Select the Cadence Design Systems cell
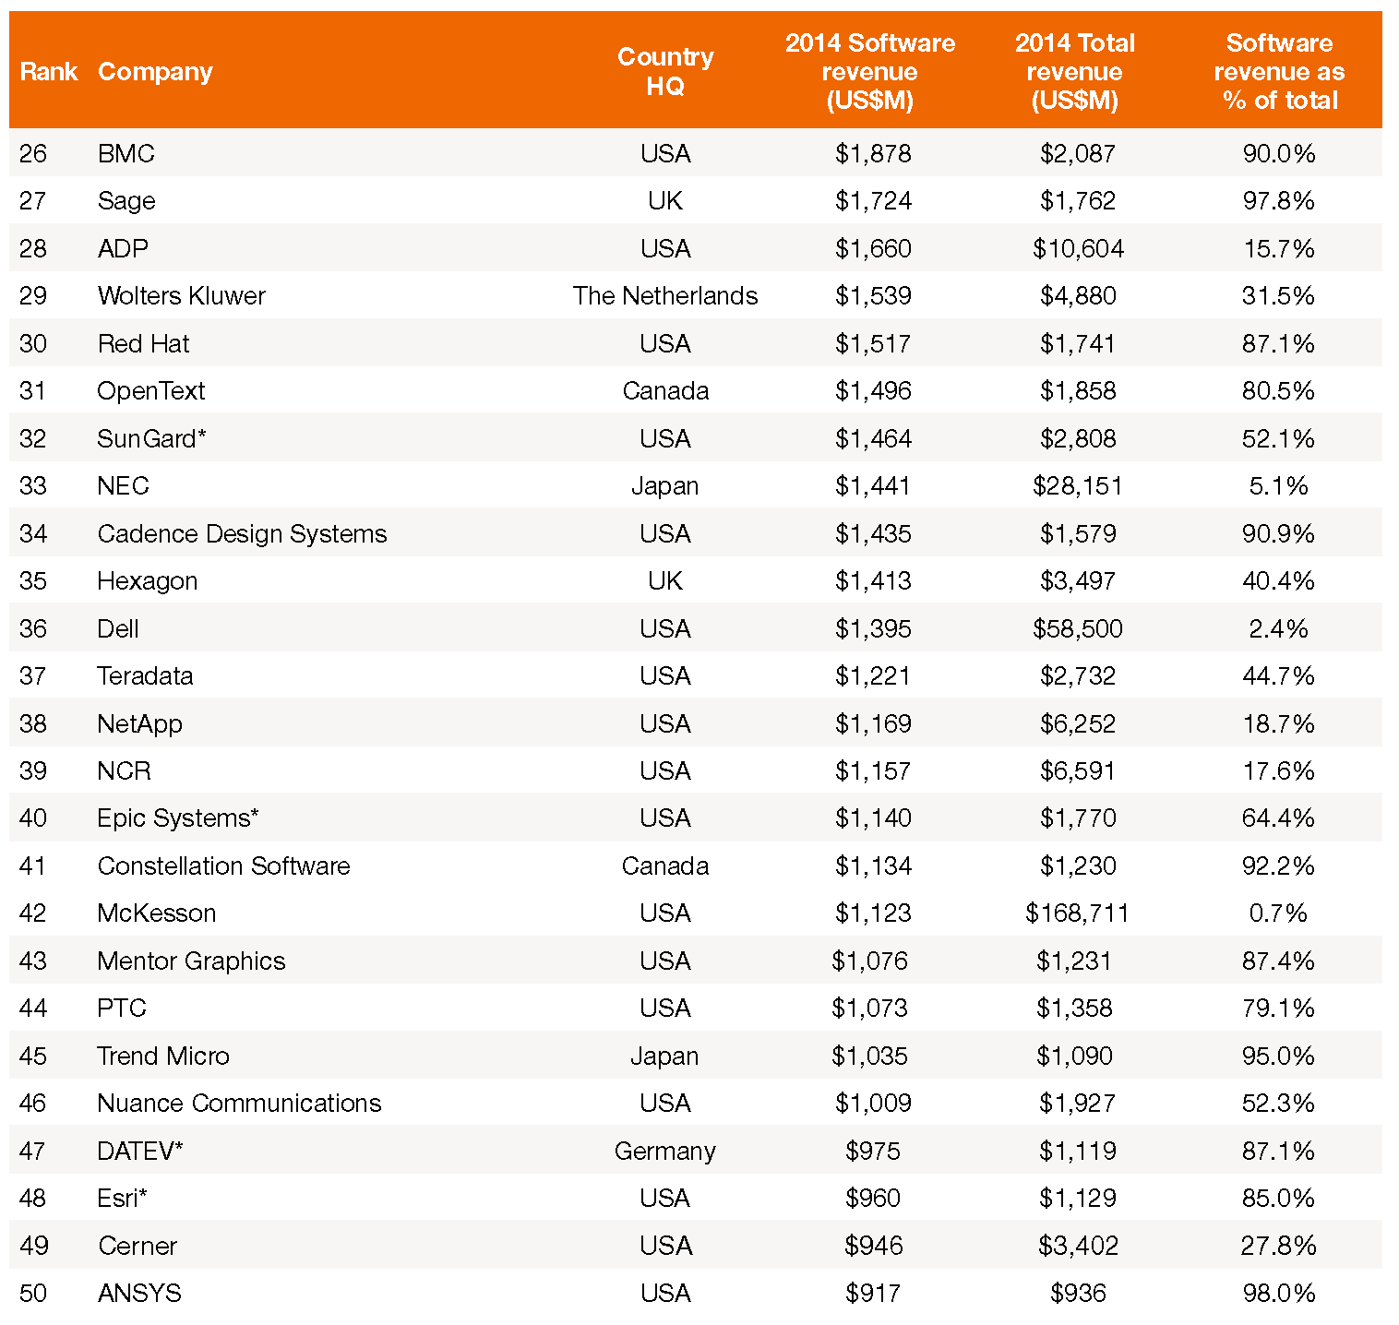The height and width of the screenshot is (1325, 1399). (x=242, y=533)
